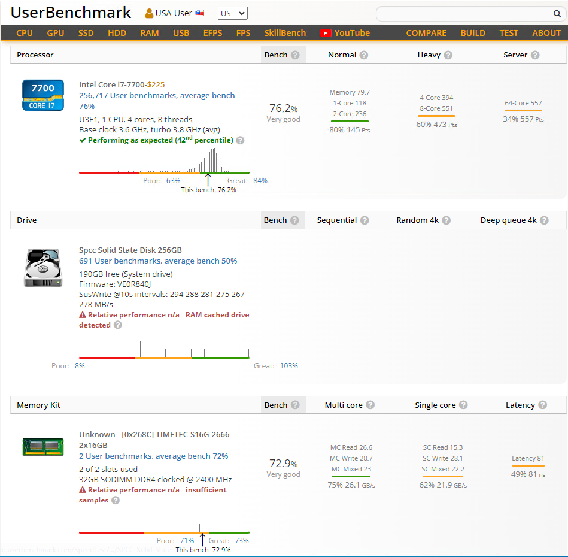Image resolution: width=568 pixels, height=557 pixels.
Task: Click the hard drive image
Action: pos(43,268)
